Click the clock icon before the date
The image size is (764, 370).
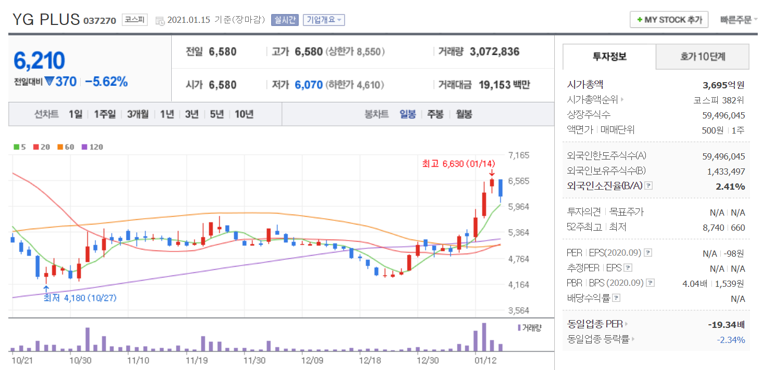160,21
